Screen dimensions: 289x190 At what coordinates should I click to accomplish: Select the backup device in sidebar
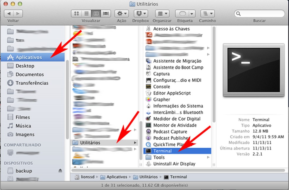(33, 171)
